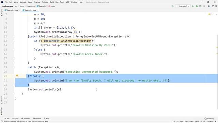218x123 pixels.
Task: Go to next highlighted error arrow
Action: pos(216,14)
